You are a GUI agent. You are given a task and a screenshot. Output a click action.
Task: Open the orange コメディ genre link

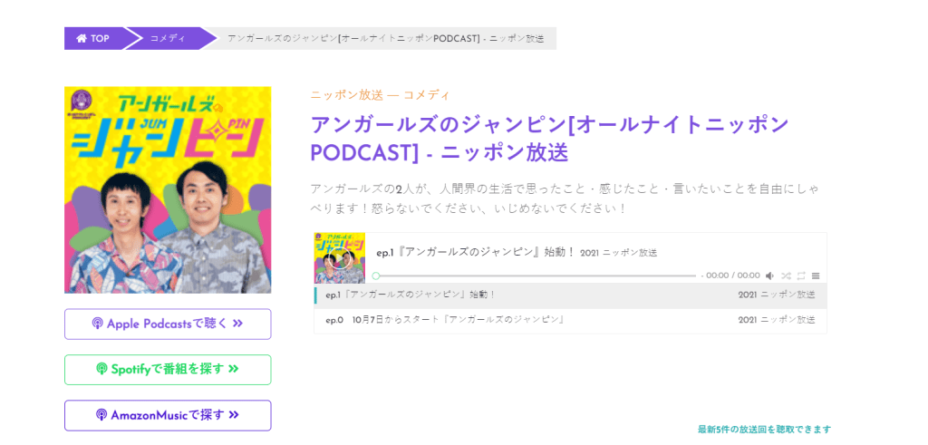pyautogui.click(x=426, y=95)
